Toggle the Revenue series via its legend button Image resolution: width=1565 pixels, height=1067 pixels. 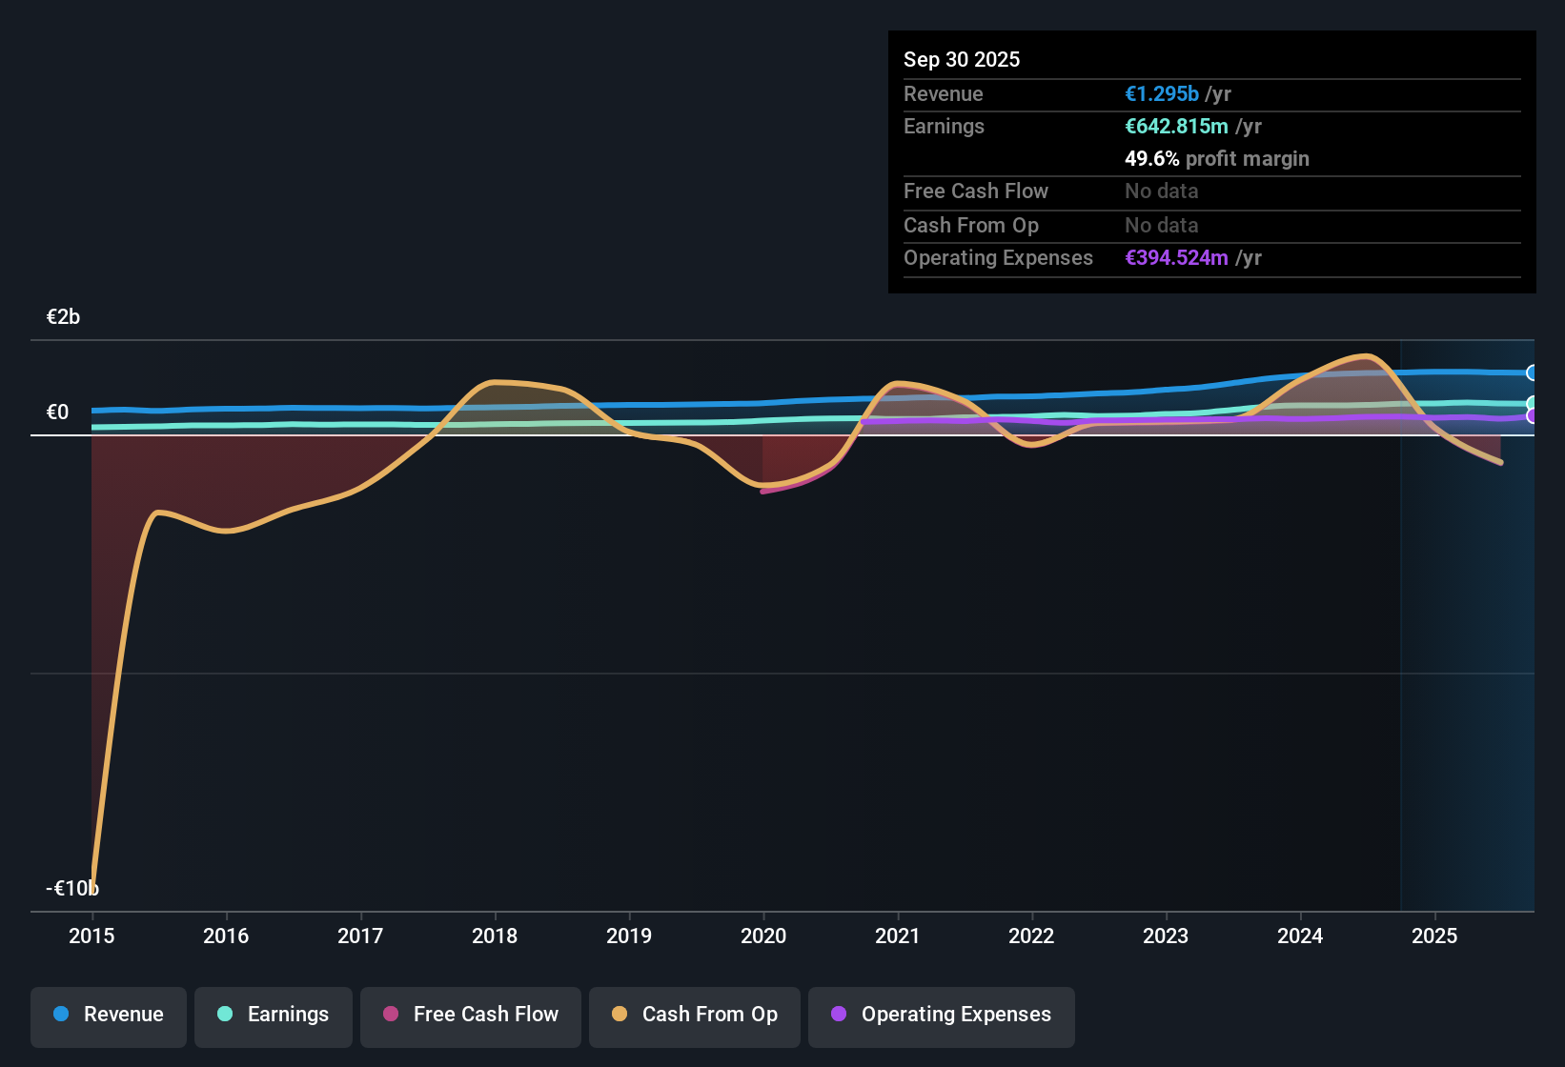point(108,1016)
